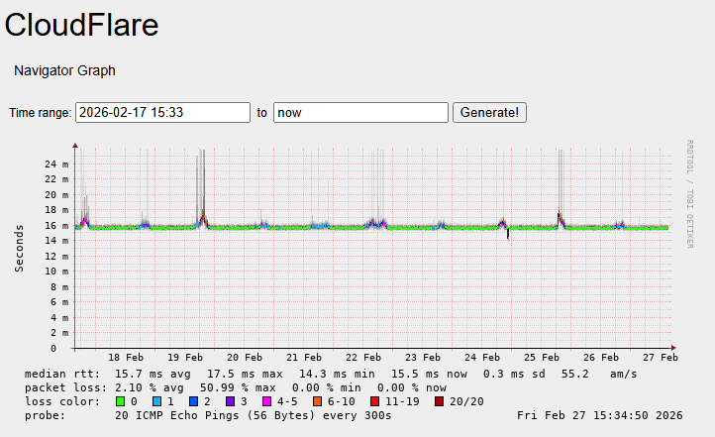Click the 16 m value on y-axis
This screenshot has width=715, height=437.
point(57,226)
